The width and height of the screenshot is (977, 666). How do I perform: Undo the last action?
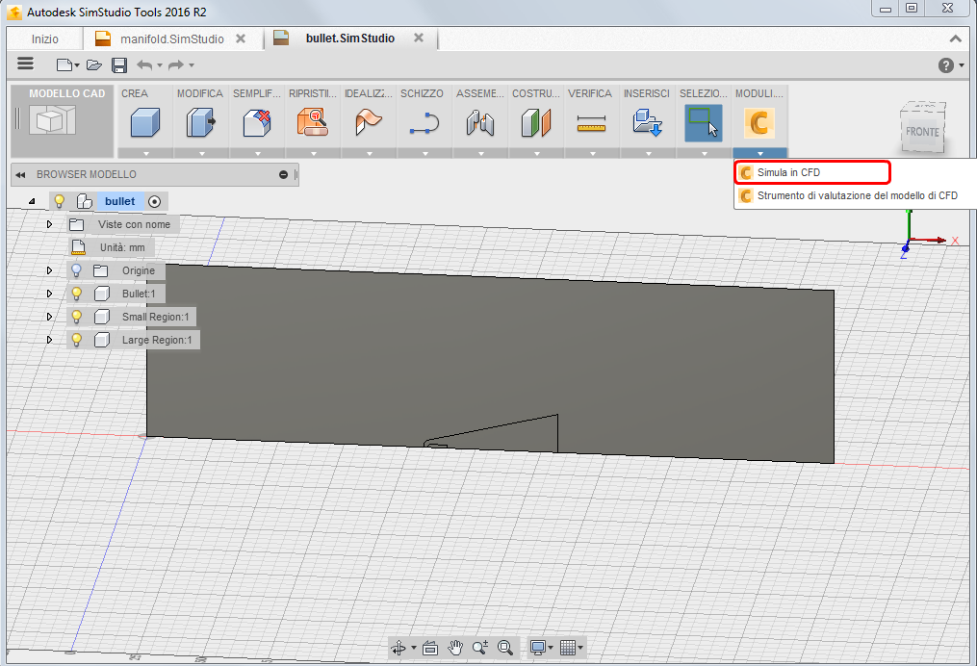click(x=144, y=64)
